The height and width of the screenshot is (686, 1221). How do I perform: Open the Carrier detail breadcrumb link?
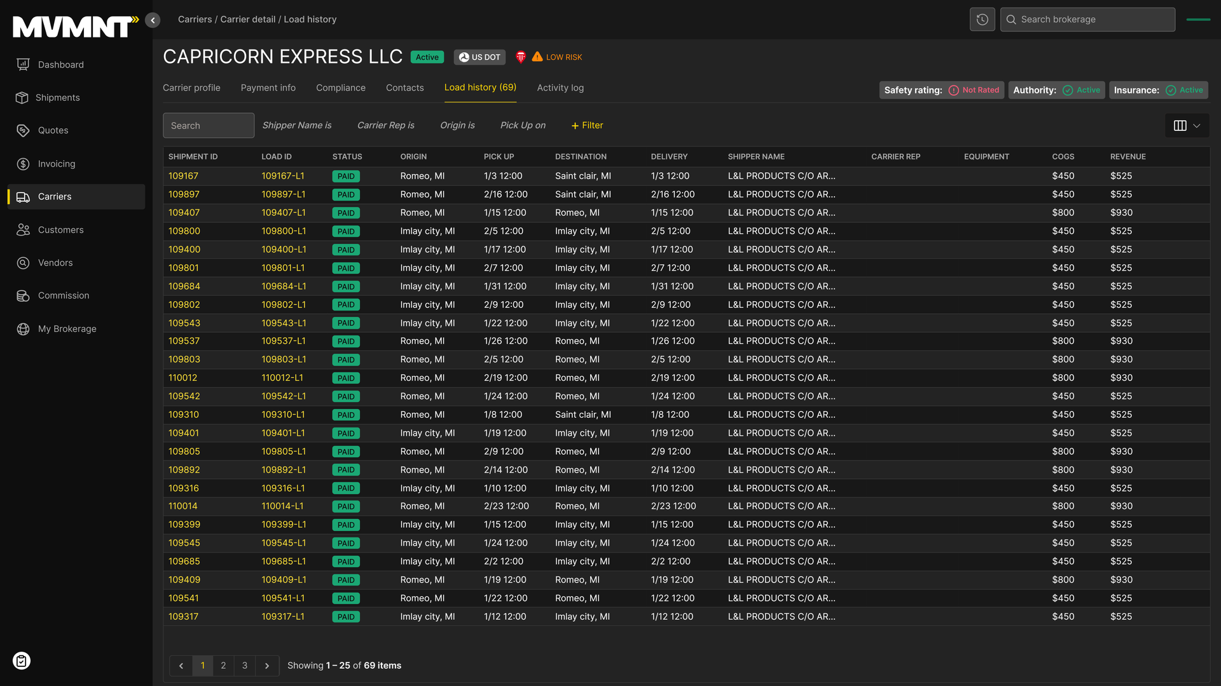click(x=247, y=19)
